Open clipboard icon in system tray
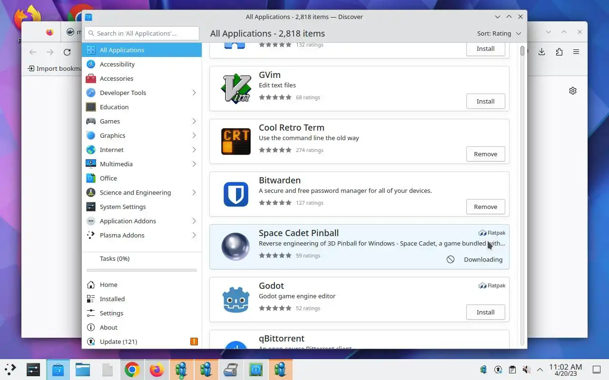 click(x=512, y=370)
